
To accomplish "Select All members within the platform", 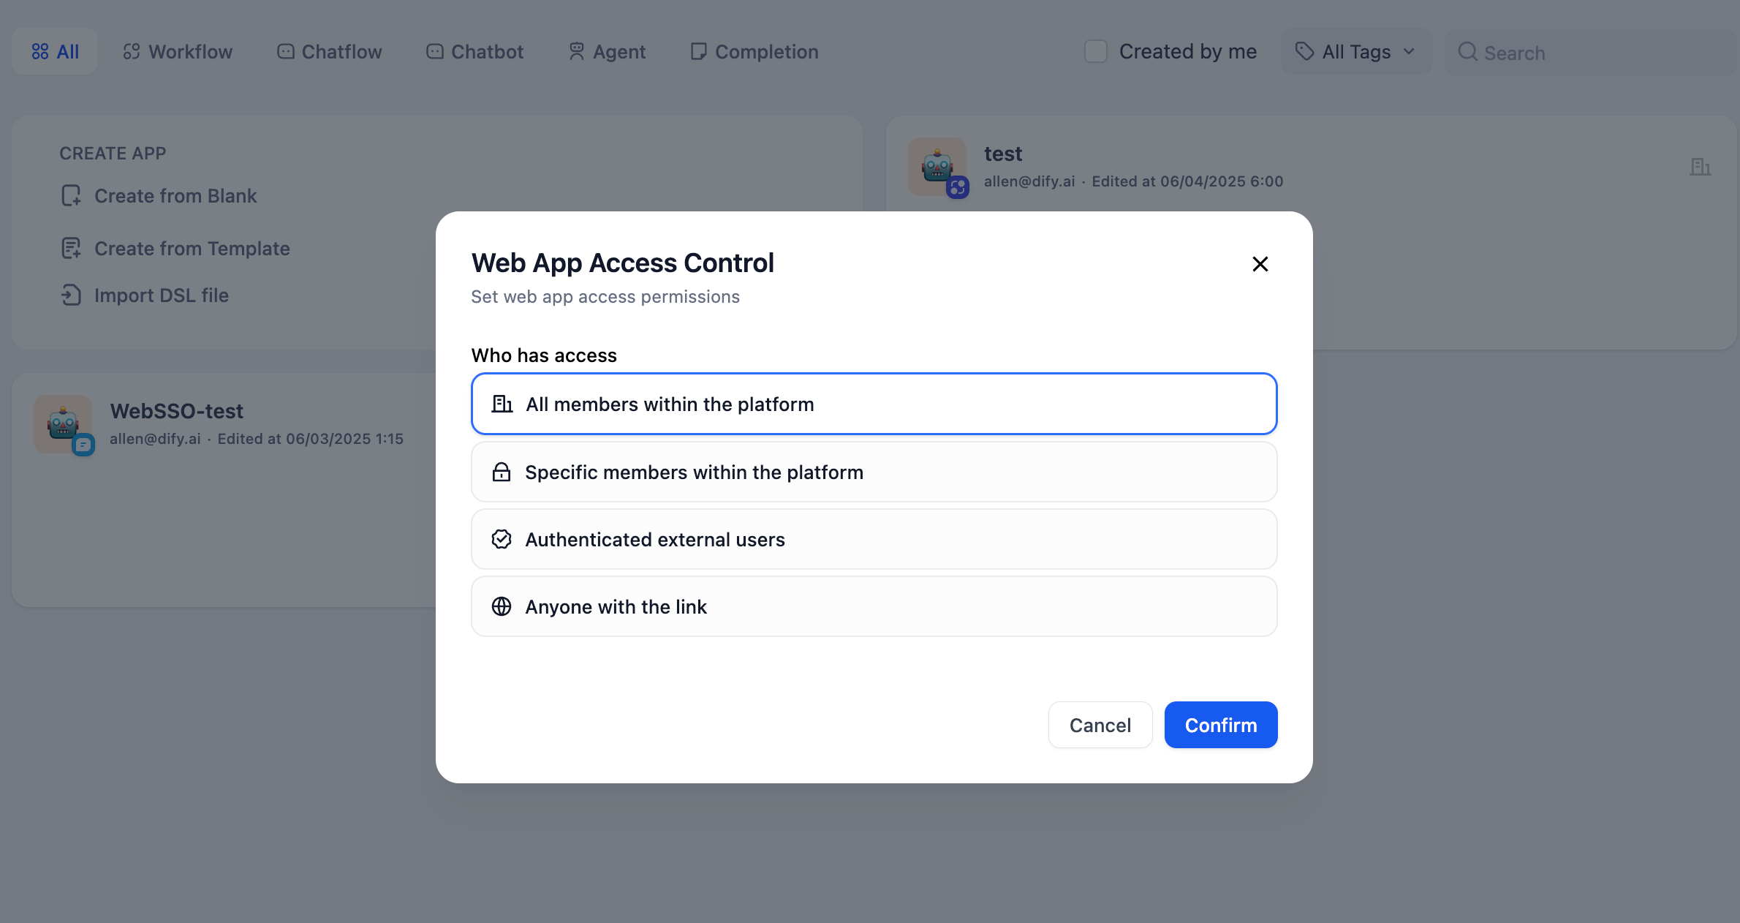I will point(874,404).
